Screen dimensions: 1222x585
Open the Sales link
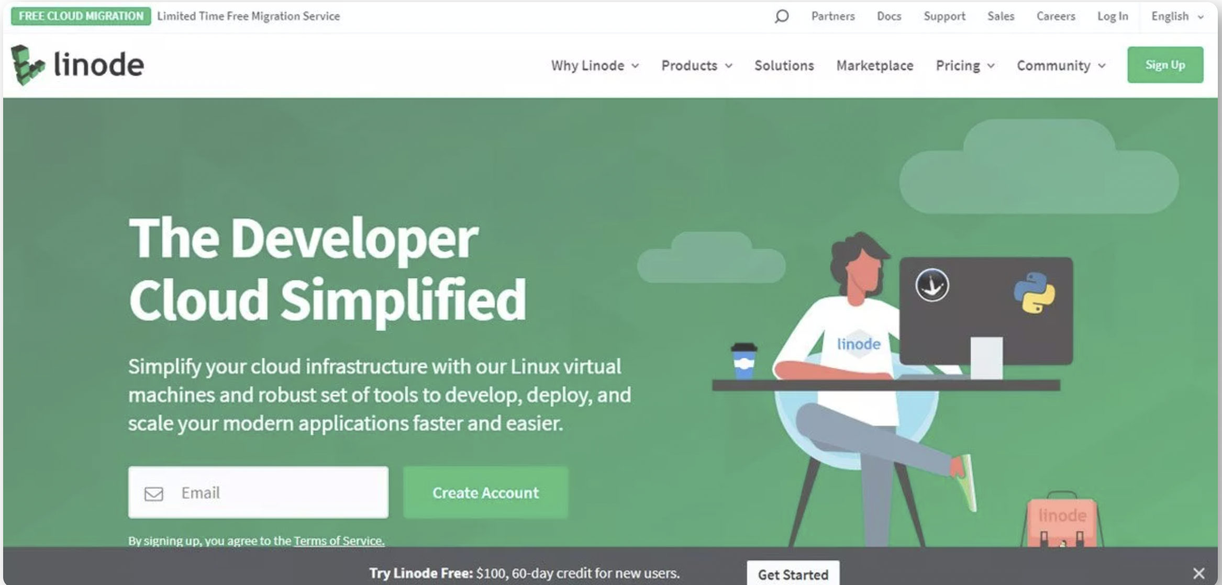(1001, 16)
